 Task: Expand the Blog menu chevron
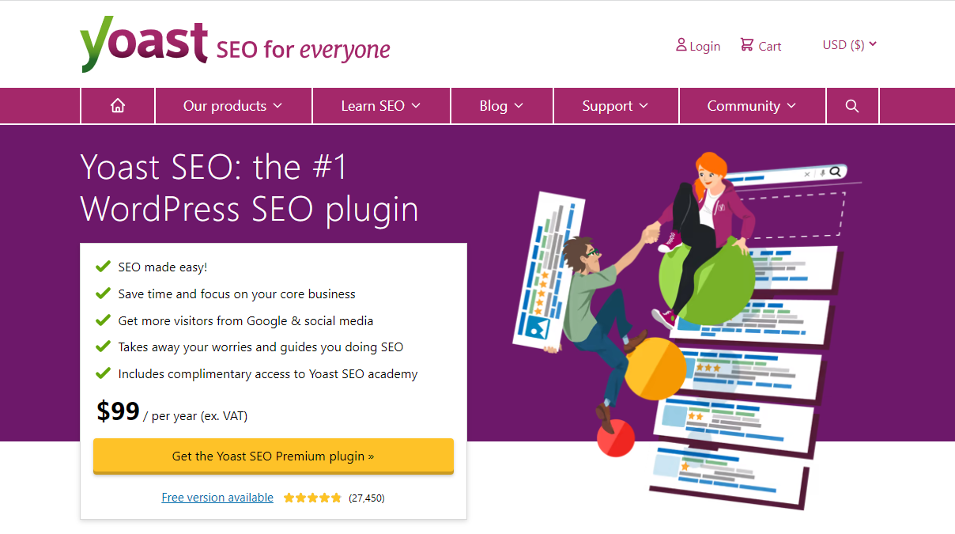click(519, 106)
